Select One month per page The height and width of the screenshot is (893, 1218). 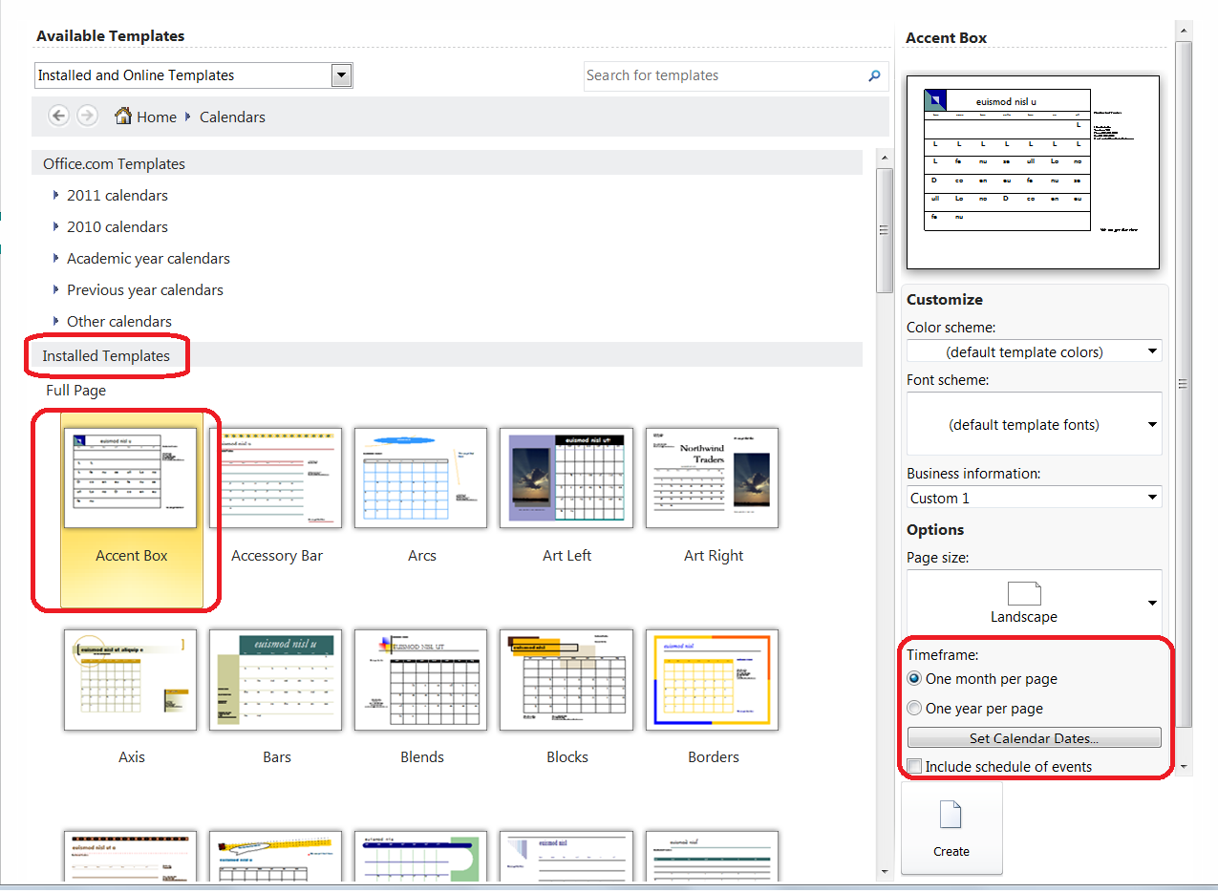(x=914, y=678)
